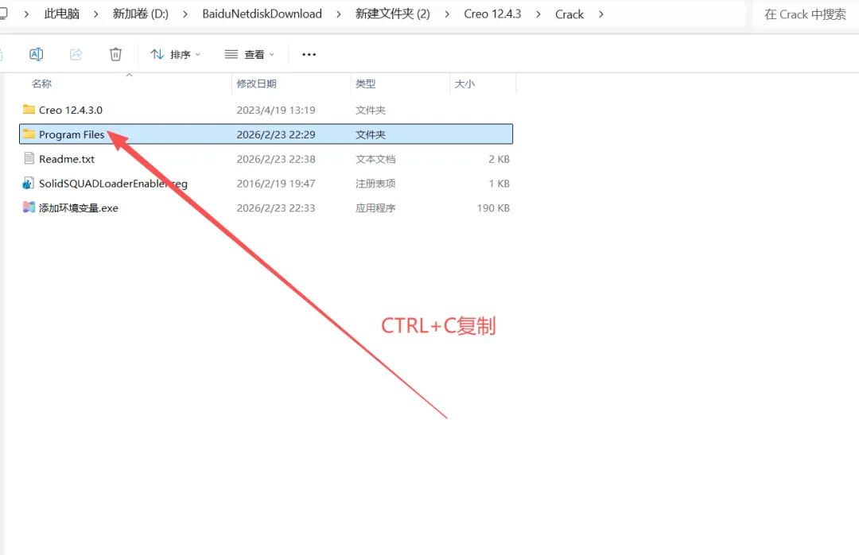
Task: Go to BaiduNetdiskDownload in the breadcrumb
Action: (262, 14)
